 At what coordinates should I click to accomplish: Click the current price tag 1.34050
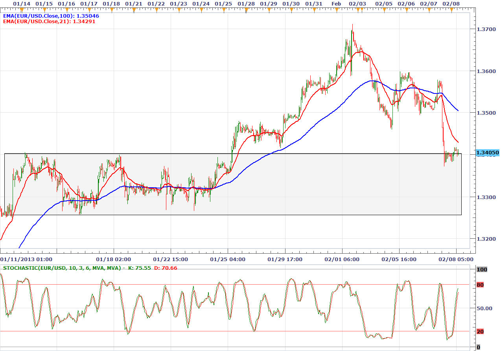pyautogui.click(x=487, y=153)
